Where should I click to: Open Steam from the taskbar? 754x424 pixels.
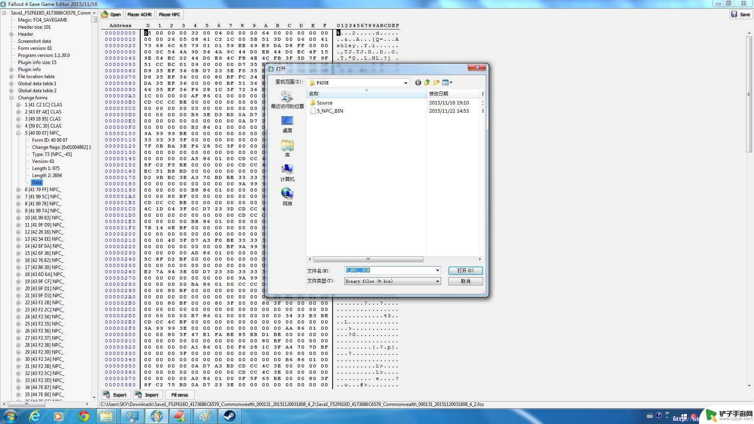pyautogui.click(x=230, y=416)
